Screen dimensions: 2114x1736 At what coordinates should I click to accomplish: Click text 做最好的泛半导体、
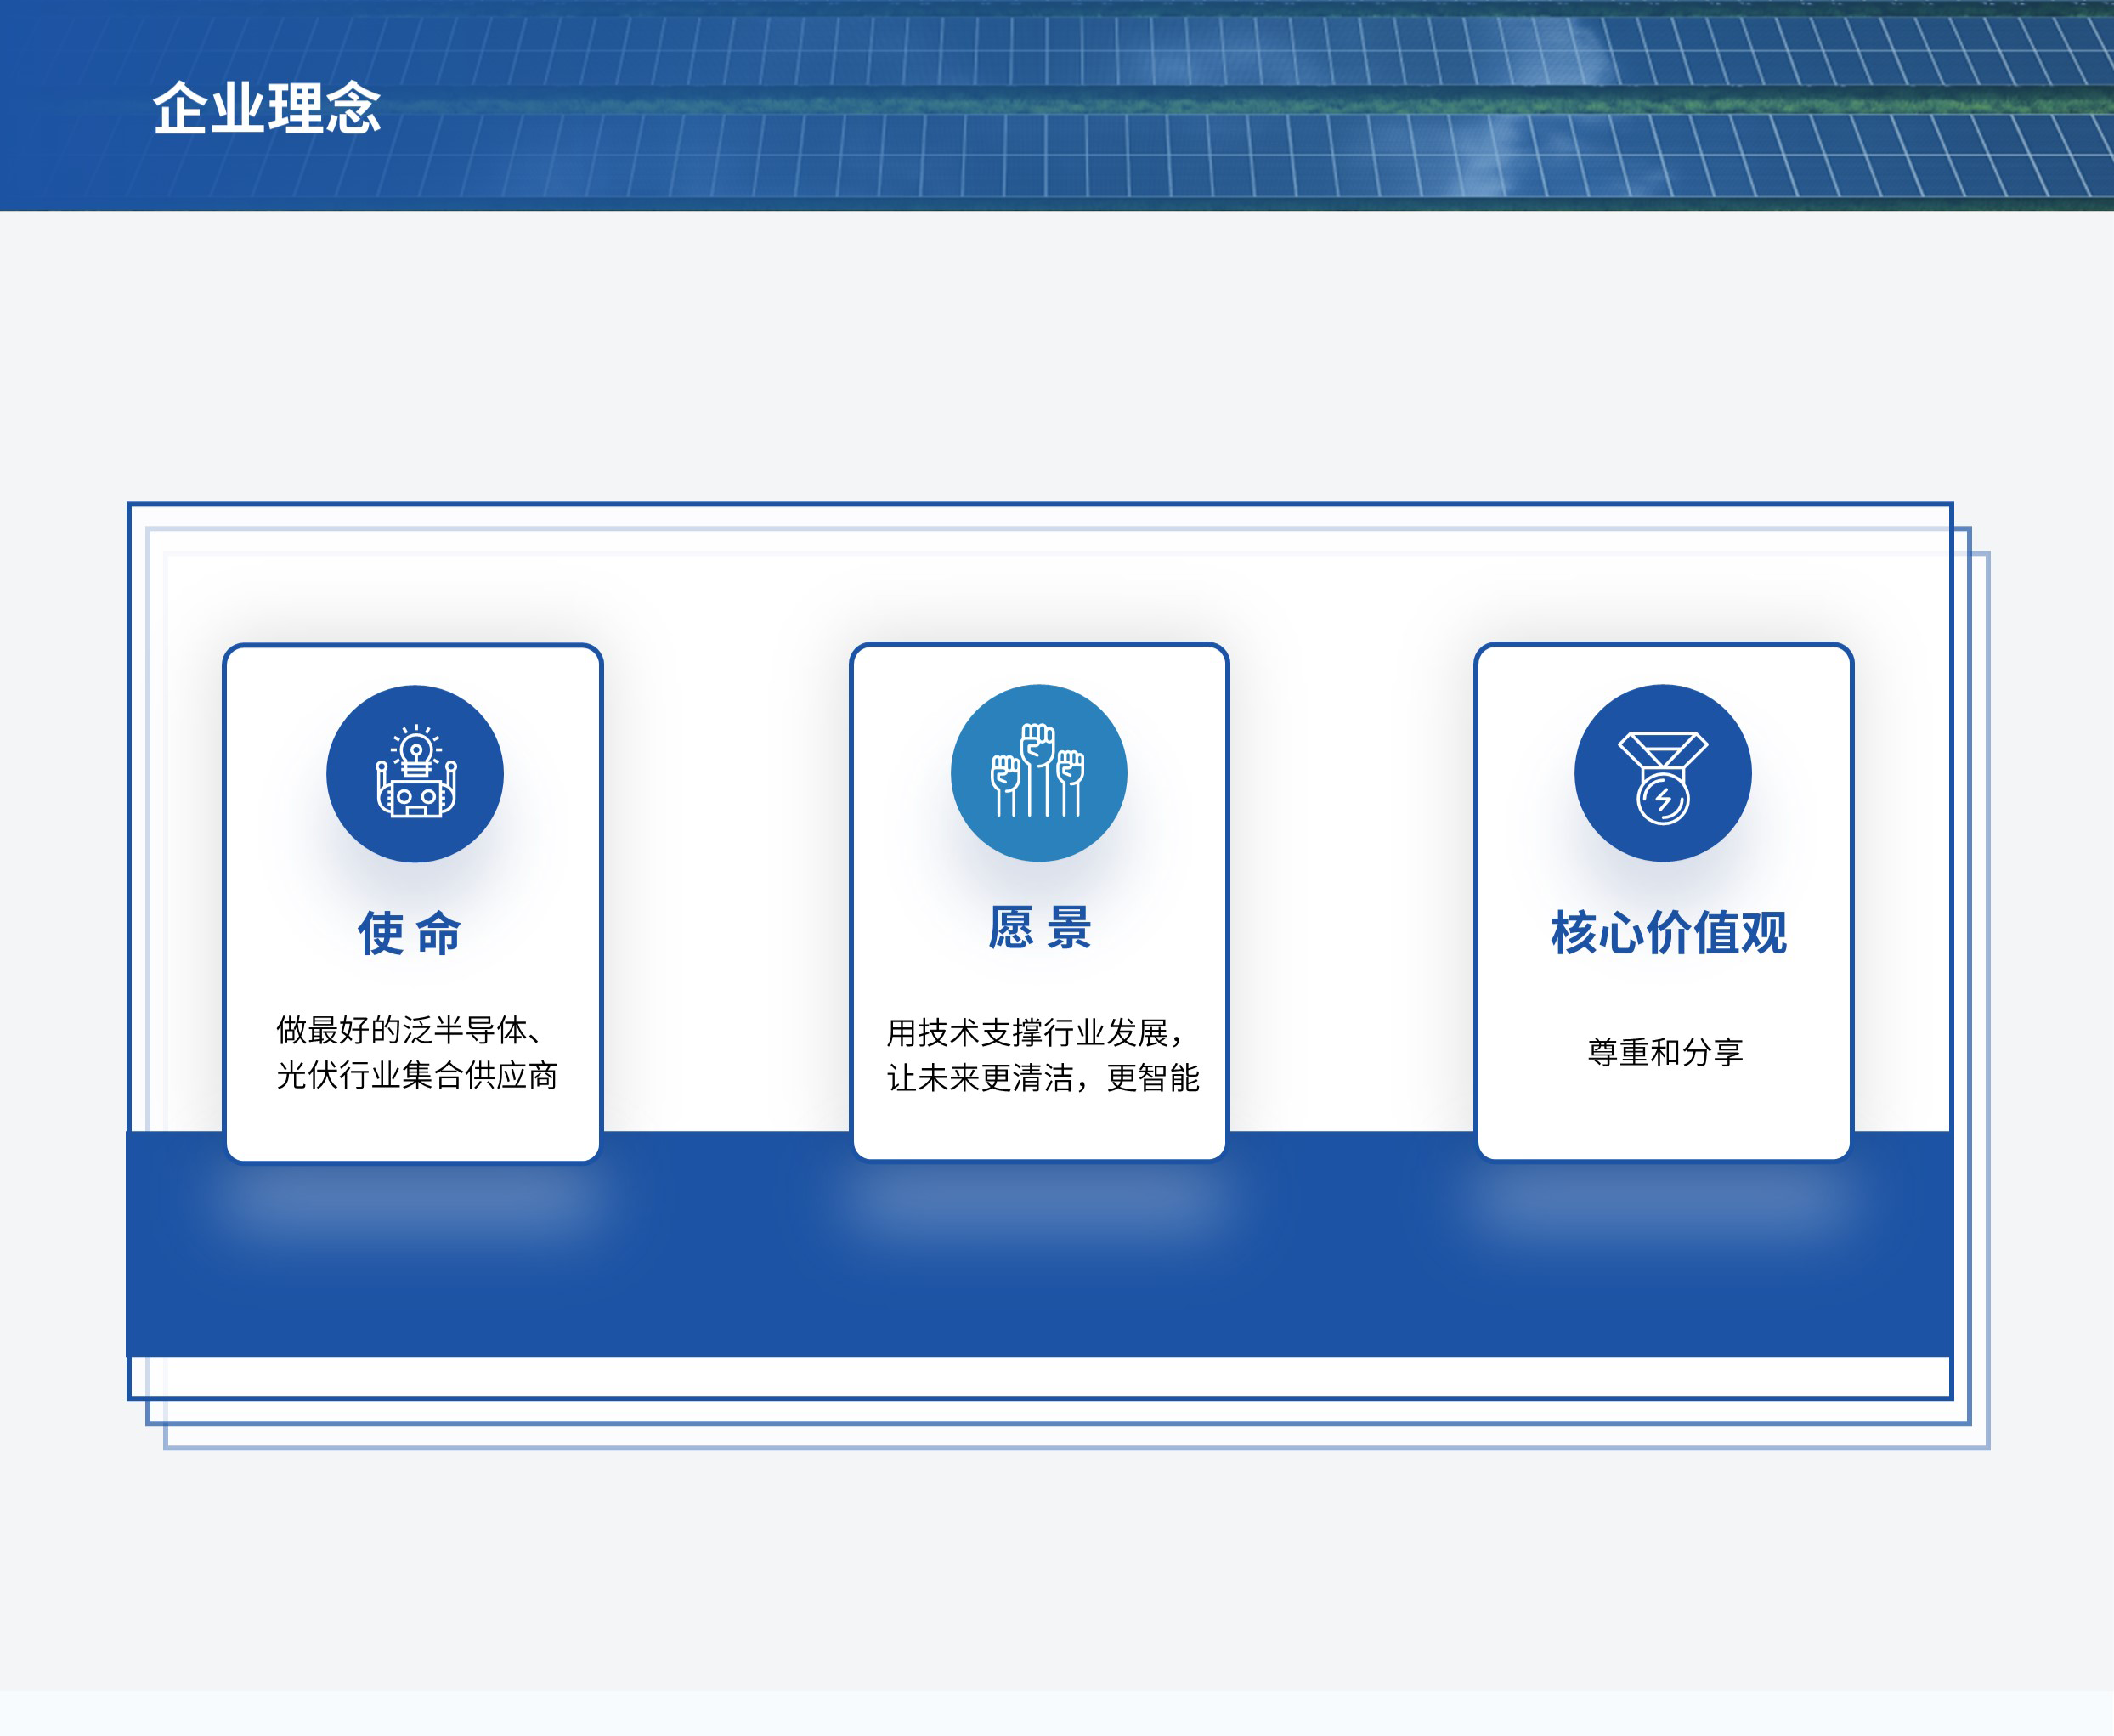(x=410, y=1029)
